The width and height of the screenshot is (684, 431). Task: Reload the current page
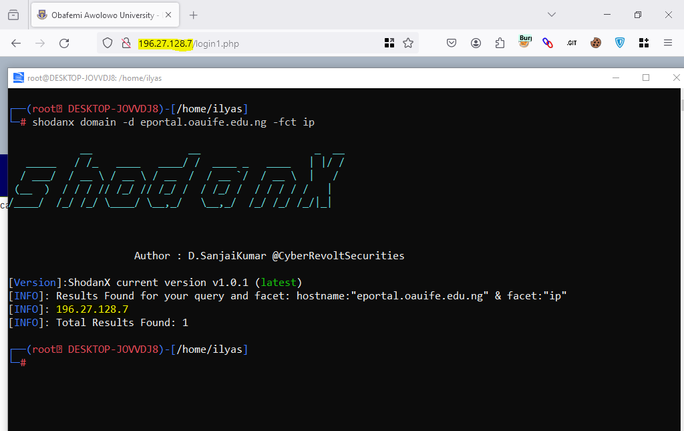[64, 43]
